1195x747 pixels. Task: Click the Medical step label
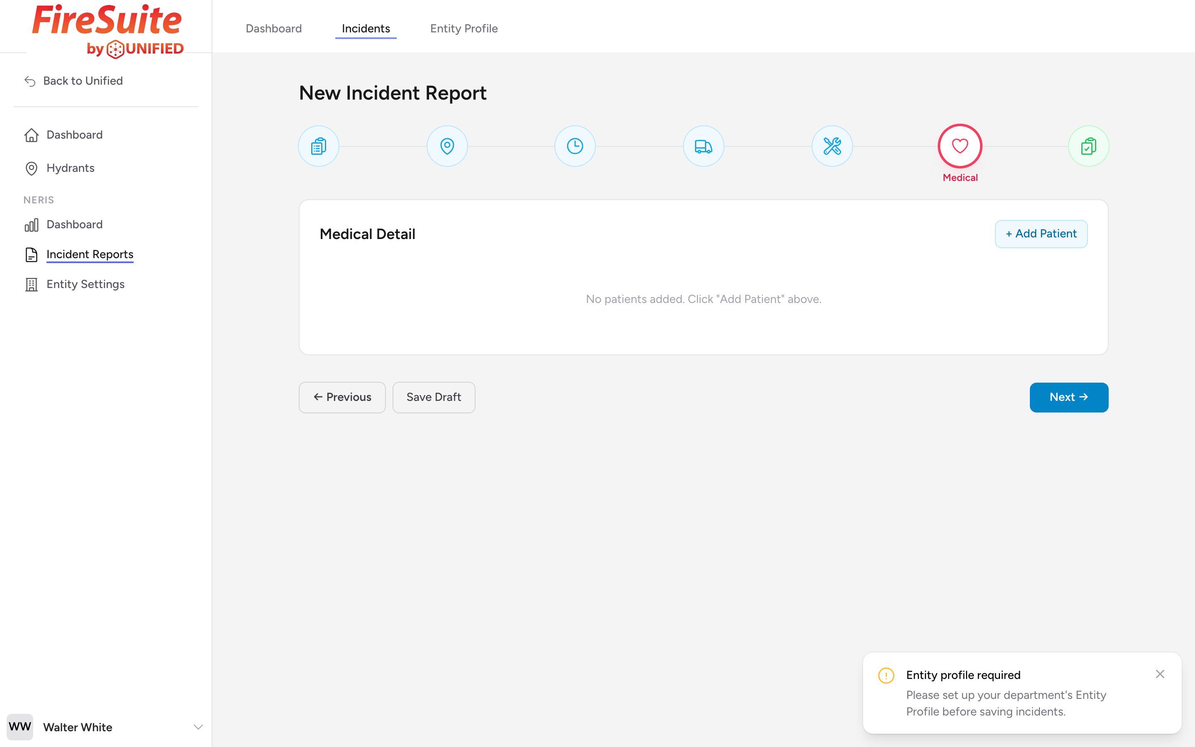click(x=960, y=178)
